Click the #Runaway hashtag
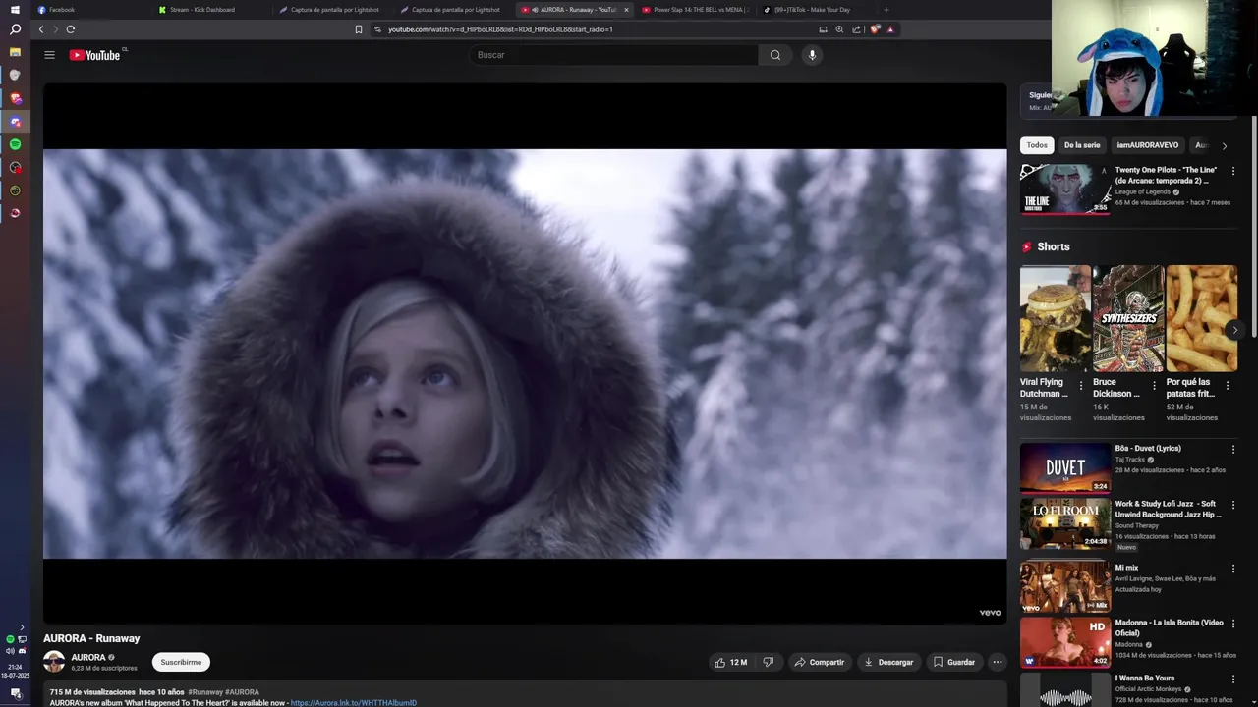The width and height of the screenshot is (1258, 707). [205, 692]
